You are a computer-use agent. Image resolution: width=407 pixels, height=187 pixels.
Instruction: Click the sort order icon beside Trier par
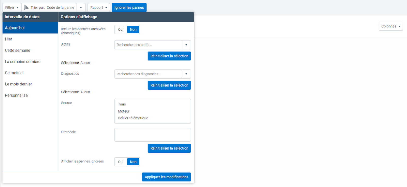point(26,8)
